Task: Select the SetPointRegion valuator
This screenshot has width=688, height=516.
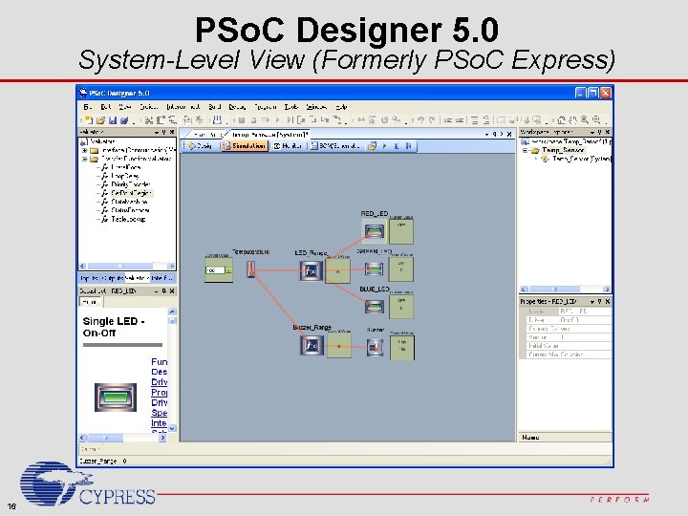Action: tap(131, 193)
